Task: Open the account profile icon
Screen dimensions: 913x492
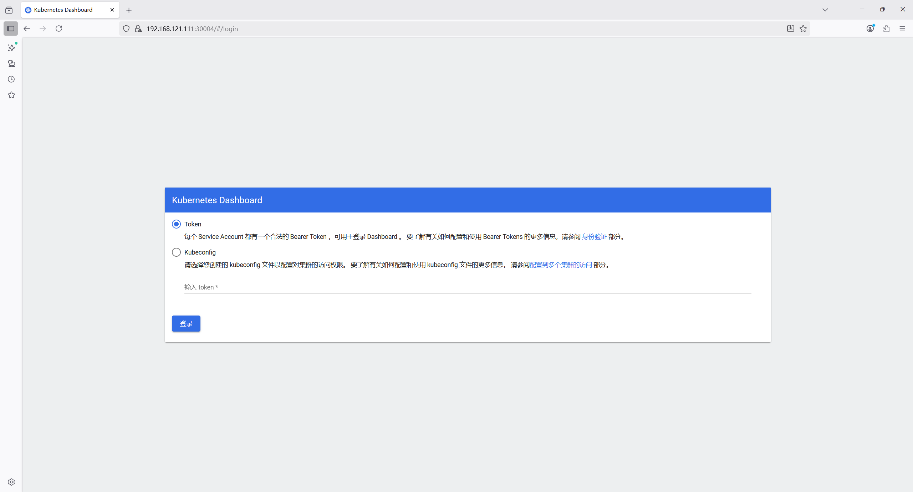Action: point(870,29)
